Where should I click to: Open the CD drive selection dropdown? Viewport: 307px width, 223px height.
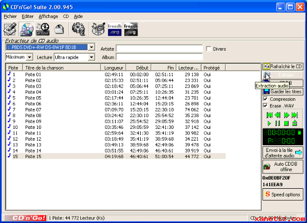tap(91, 47)
